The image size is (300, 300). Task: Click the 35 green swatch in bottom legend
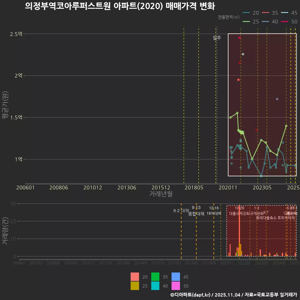[155, 277]
